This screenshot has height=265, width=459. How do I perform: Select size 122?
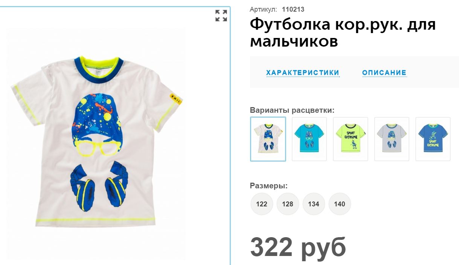coord(262,204)
